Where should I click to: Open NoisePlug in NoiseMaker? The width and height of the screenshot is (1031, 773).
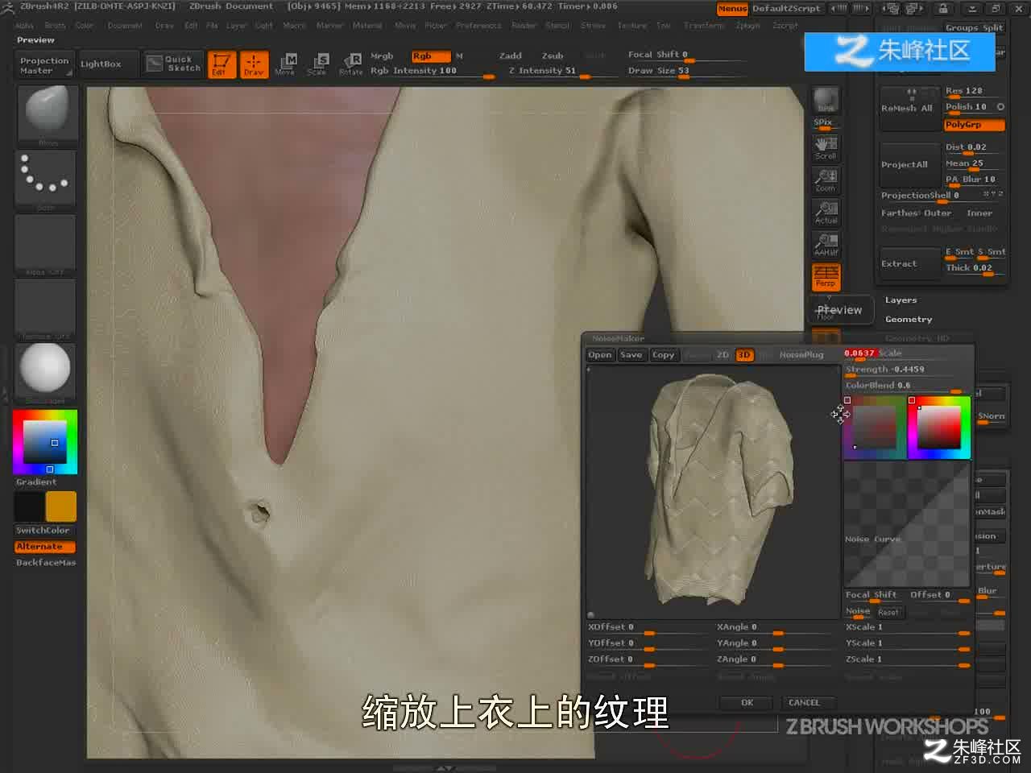pyautogui.click(x=801, y=355)
